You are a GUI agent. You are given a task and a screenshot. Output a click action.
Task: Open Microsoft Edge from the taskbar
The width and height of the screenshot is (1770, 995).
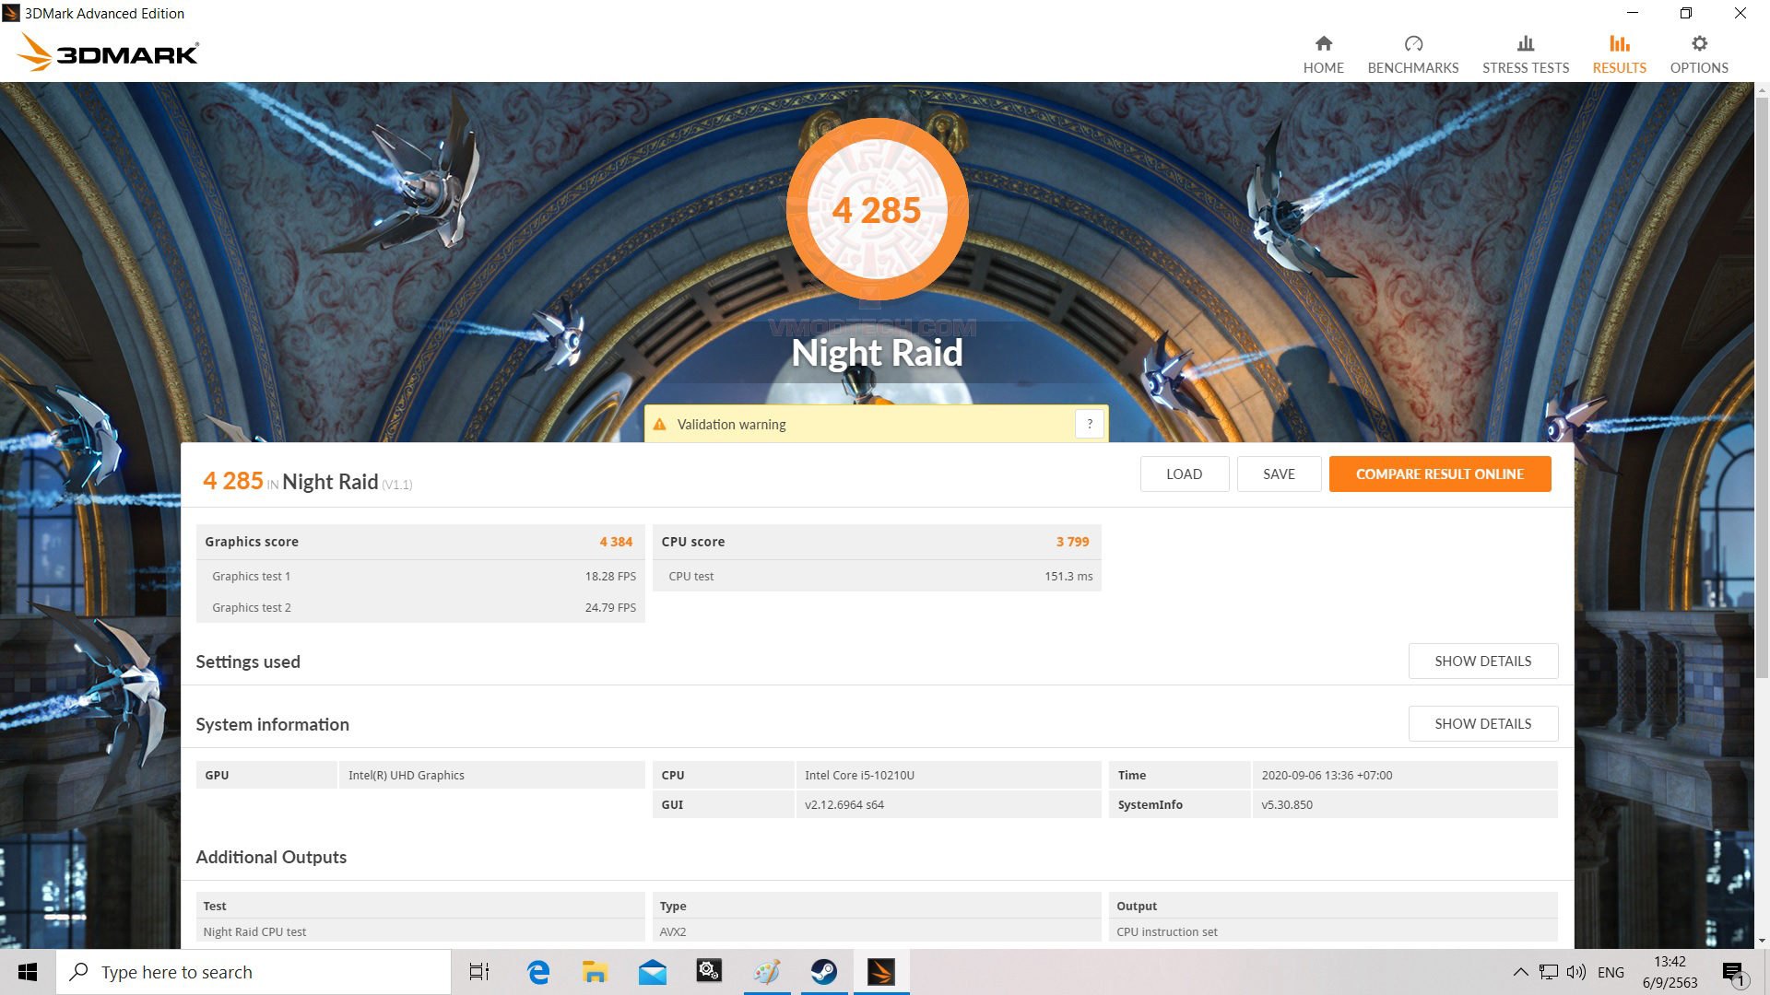[x=538, y=972]
